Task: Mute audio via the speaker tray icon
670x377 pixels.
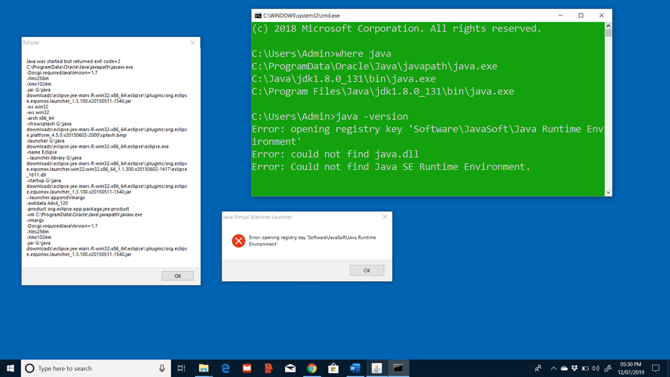Action: point(595,368)
